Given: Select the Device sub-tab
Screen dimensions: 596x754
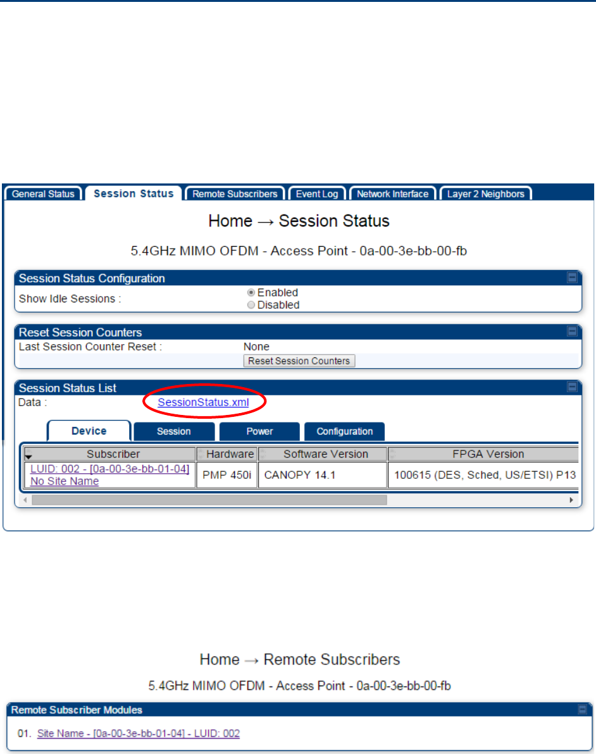Looking at the screenshot, I should click(x=89, y=431).
